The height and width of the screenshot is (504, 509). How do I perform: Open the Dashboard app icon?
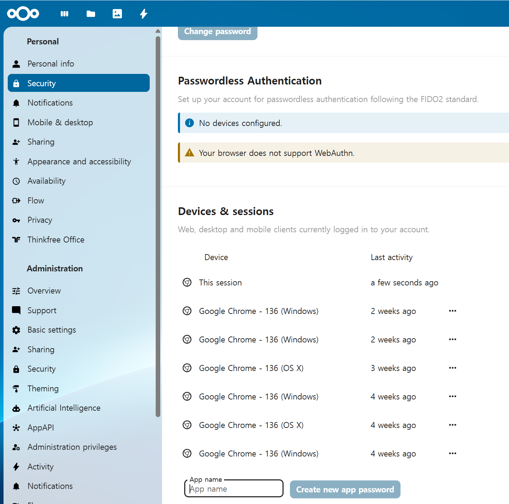tap(64, 14)
